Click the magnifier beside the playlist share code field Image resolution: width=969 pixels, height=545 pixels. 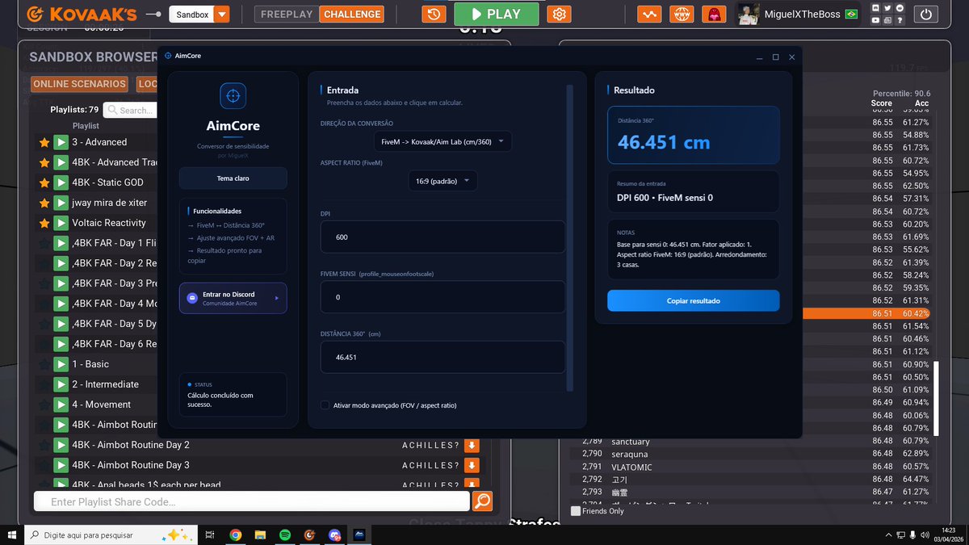pos(482,501)
